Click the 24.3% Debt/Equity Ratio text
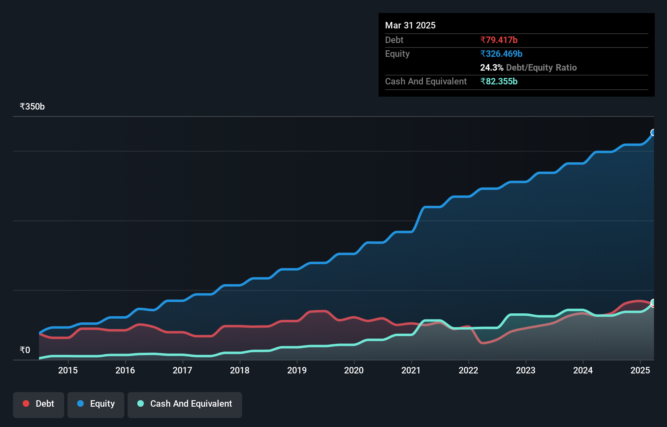667x427 pixels. (x=528, y=67)
